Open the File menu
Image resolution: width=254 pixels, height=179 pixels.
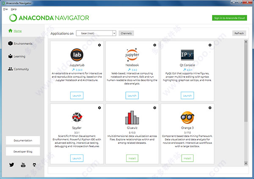[x=6, y=9]
